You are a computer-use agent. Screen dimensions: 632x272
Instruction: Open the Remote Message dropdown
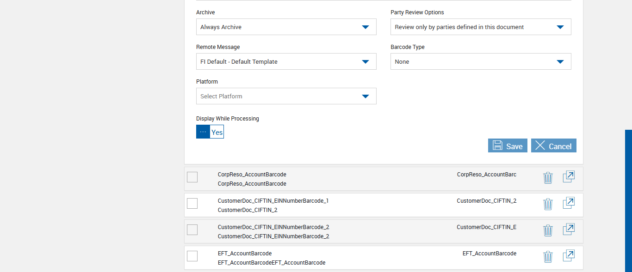(286, 61)
